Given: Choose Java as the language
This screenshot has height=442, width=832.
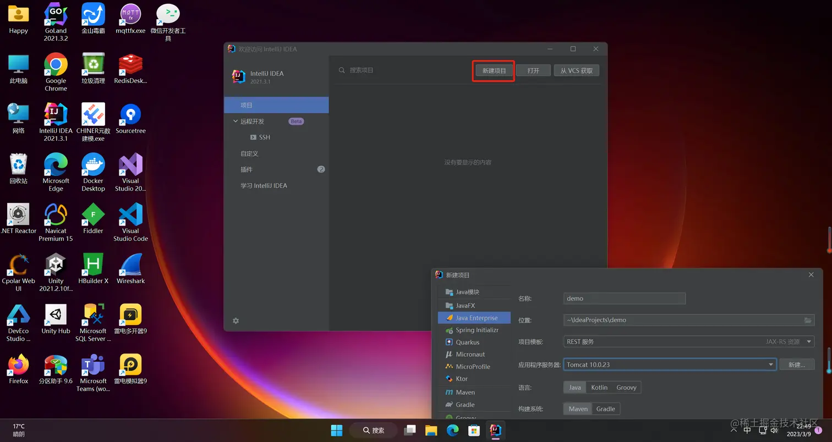Looking at the screenshot, I should click(x=574, y=388).
